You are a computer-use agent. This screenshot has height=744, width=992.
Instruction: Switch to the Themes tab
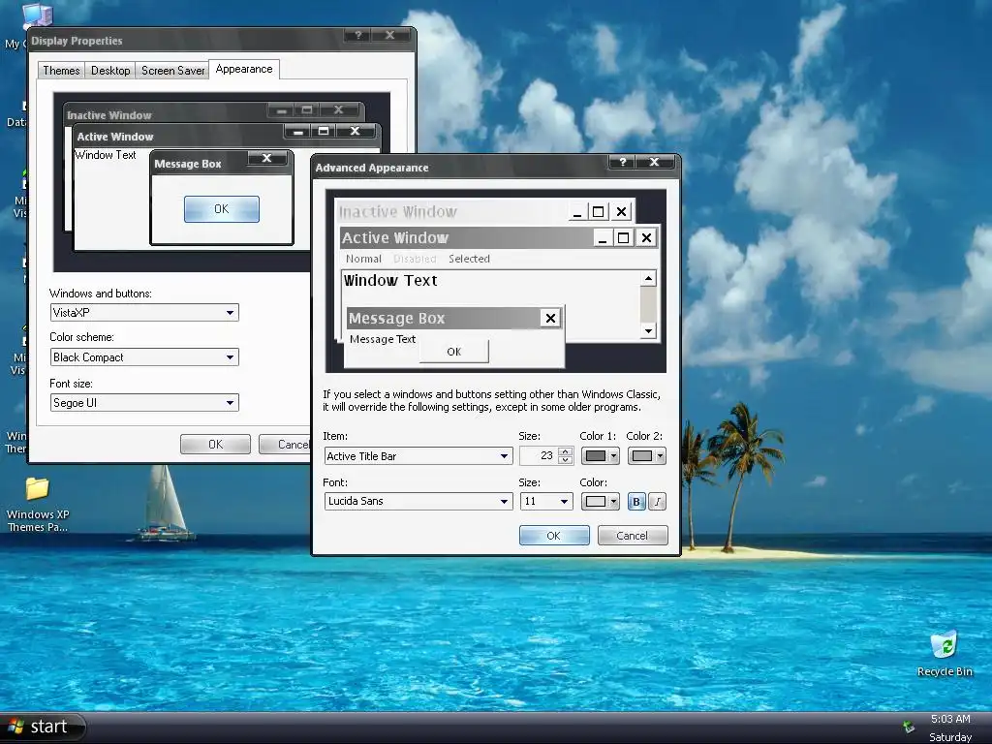pos(61,70)
